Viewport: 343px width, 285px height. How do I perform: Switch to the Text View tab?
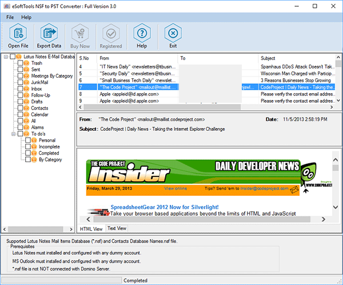(117, 228)
